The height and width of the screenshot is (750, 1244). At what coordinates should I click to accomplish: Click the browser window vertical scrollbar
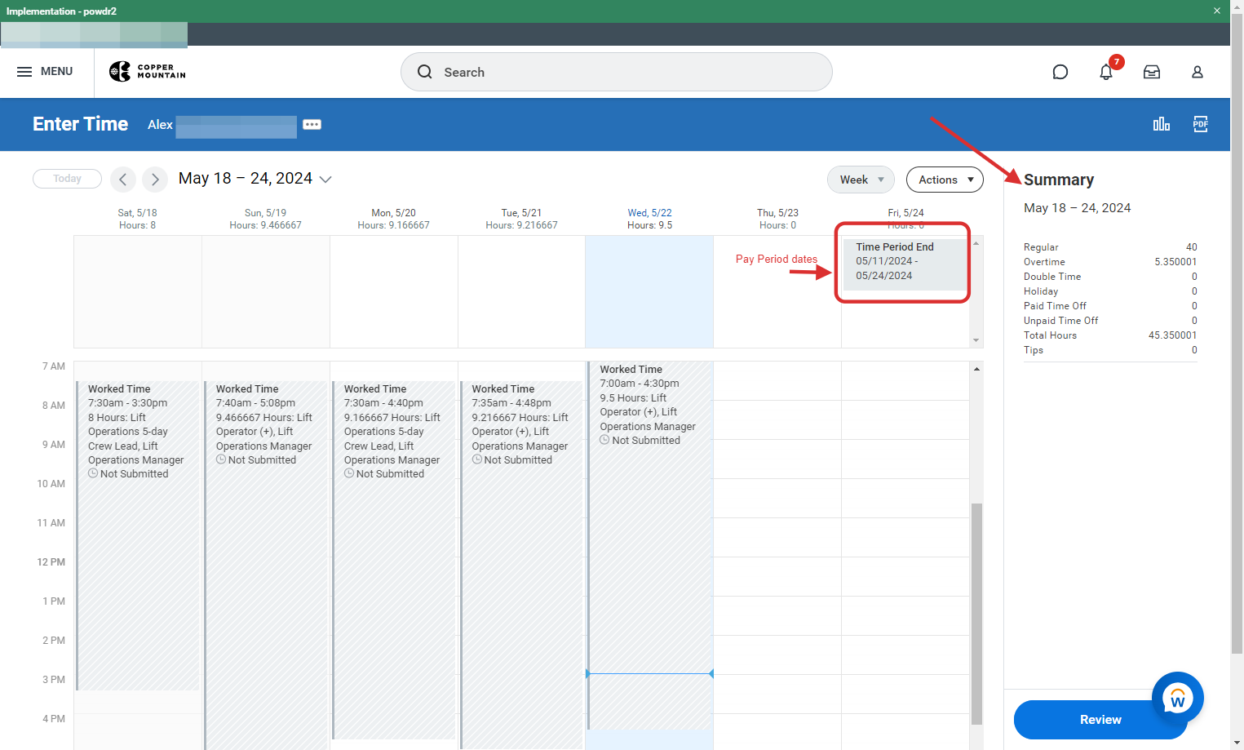1237,335
